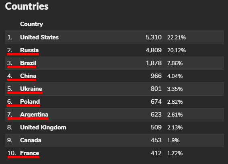The width and height of the screenshot is (228, 164).
Task: Select the Argentina row
Action: (115, 115)
